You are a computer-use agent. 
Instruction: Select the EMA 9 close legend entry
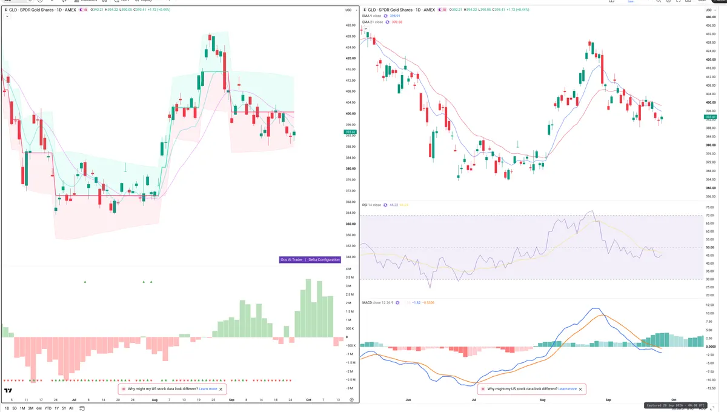[x=373, y=16]
